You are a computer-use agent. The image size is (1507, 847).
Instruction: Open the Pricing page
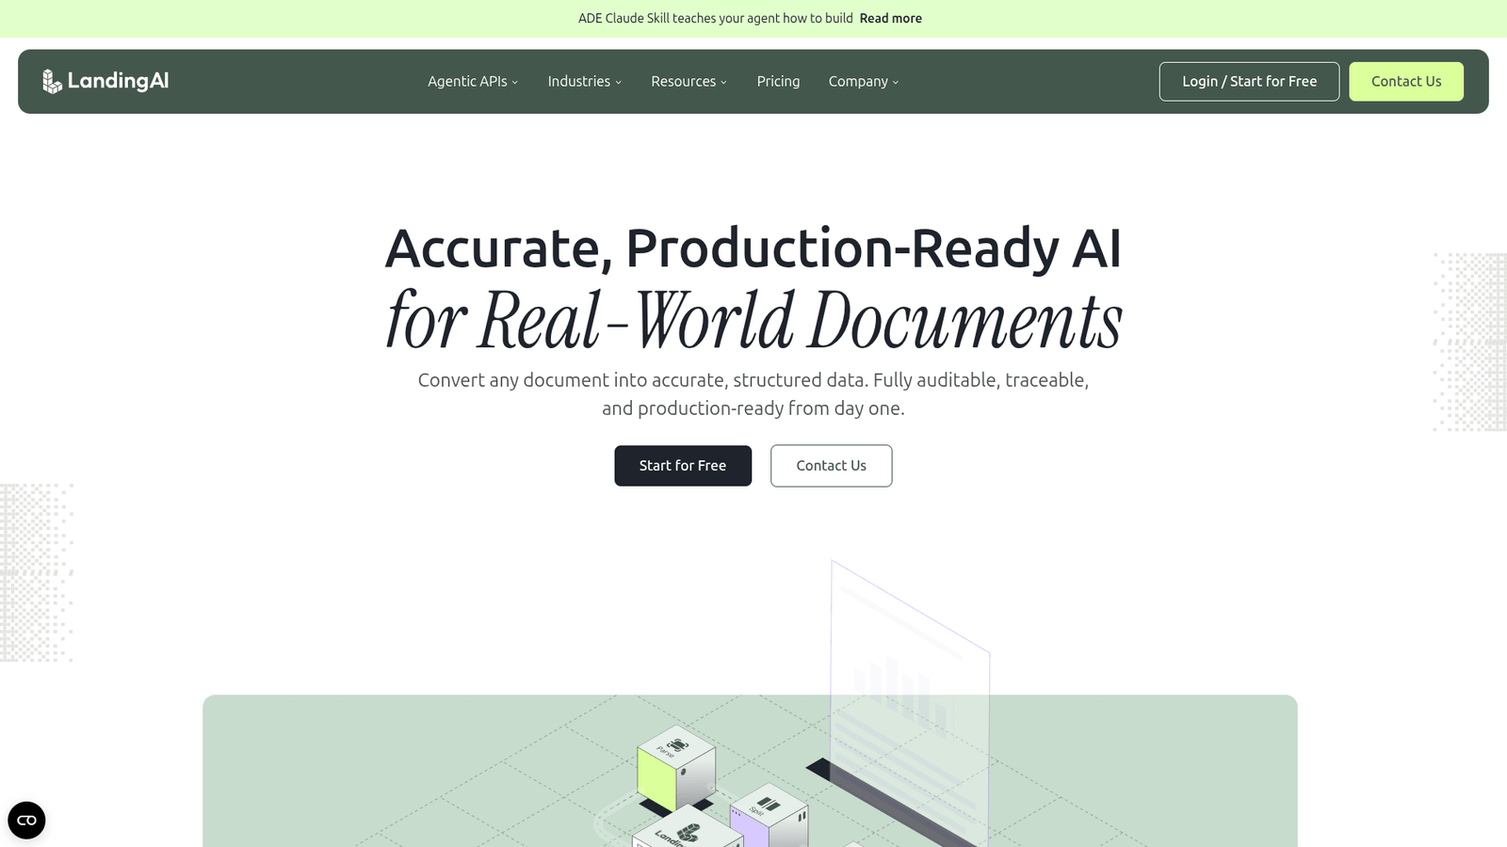(778, 82)
